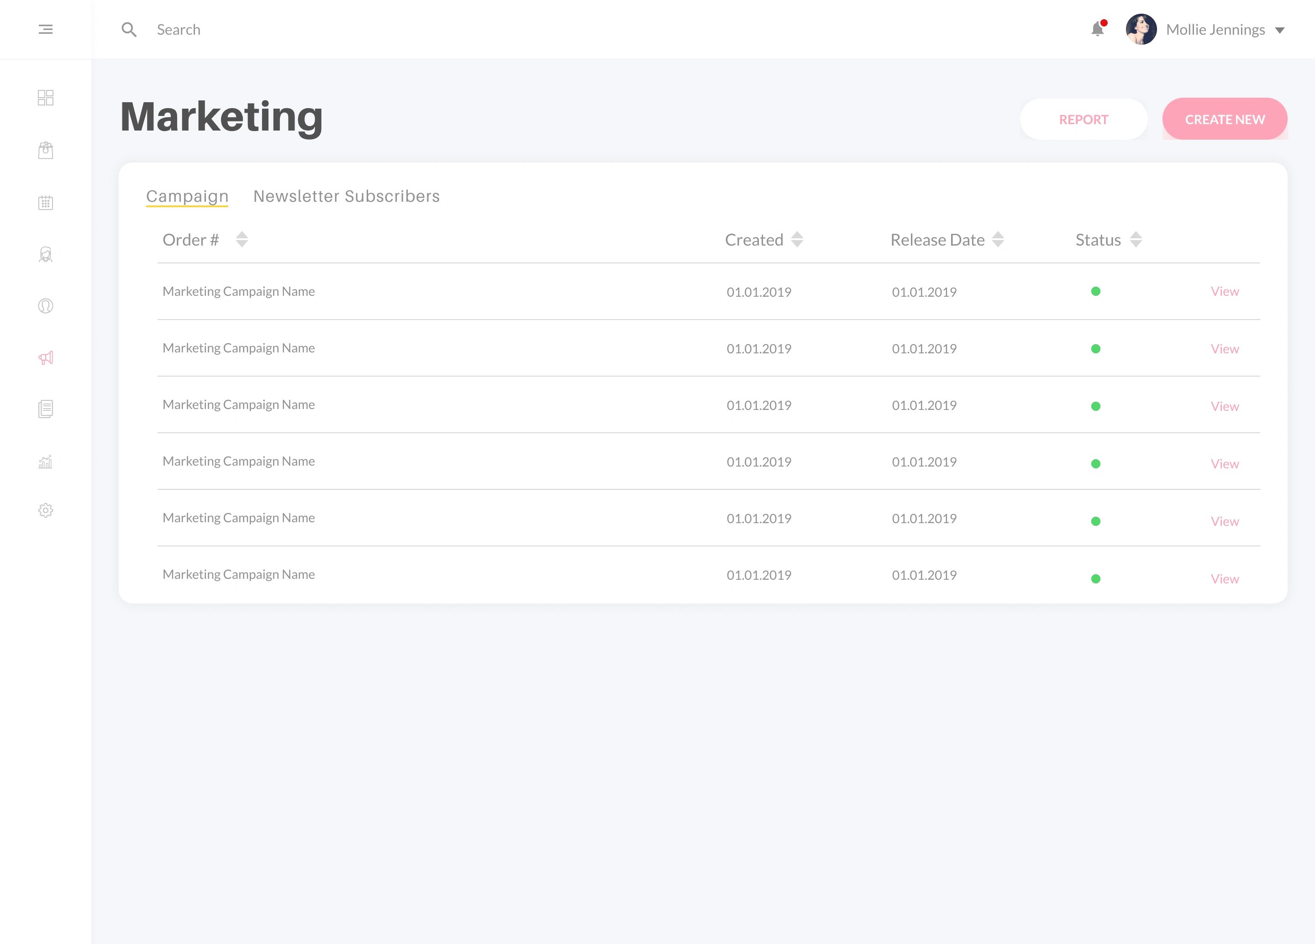Click the Mollie Jennings user name

1215,30
